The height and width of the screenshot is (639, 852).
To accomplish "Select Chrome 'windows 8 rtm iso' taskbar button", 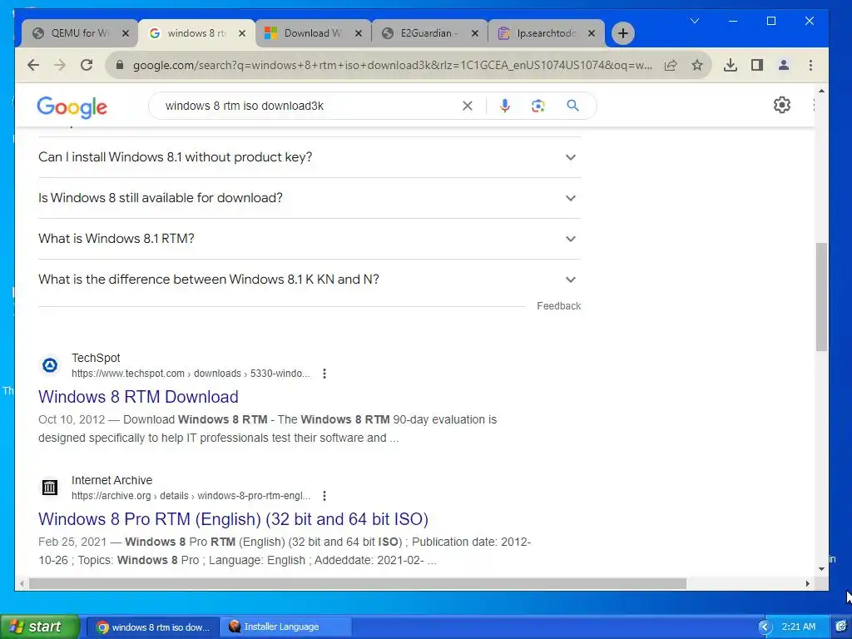I will [154, 627].
